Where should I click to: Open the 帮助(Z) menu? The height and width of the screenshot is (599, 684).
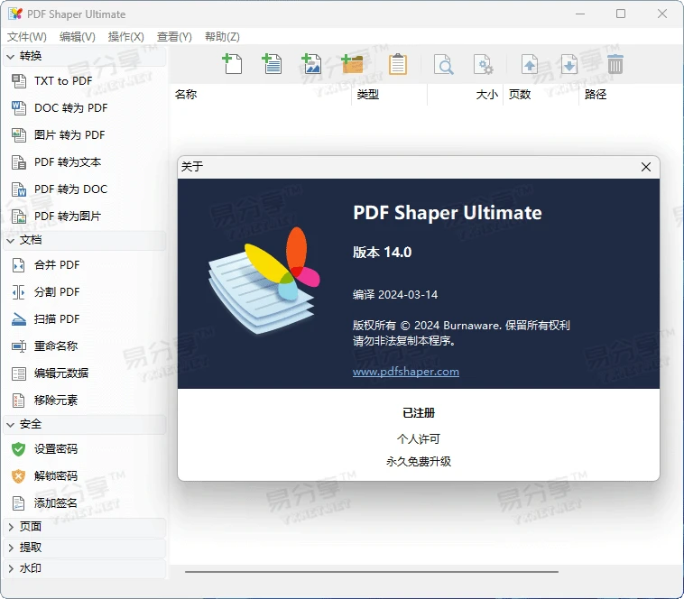(223, 37)
